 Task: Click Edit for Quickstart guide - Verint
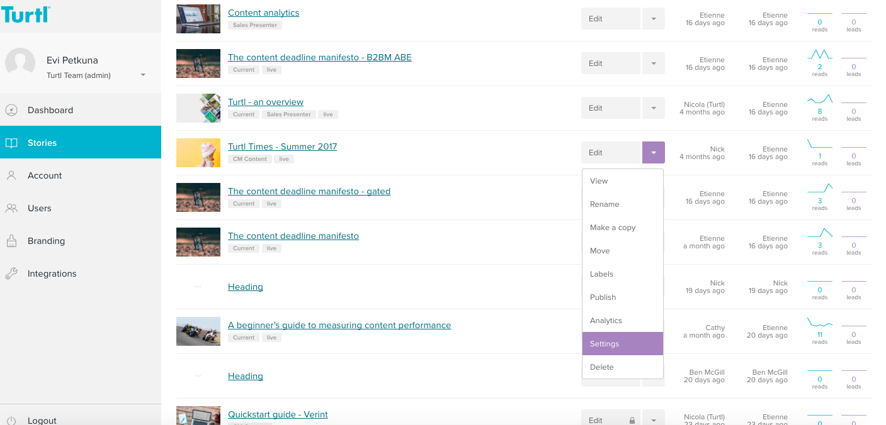[x=610, y=417]
